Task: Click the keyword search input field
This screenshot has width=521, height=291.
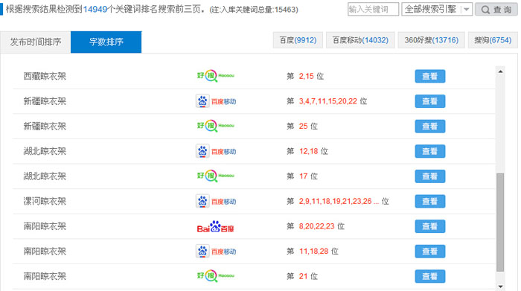Action: tap(373, 9)
